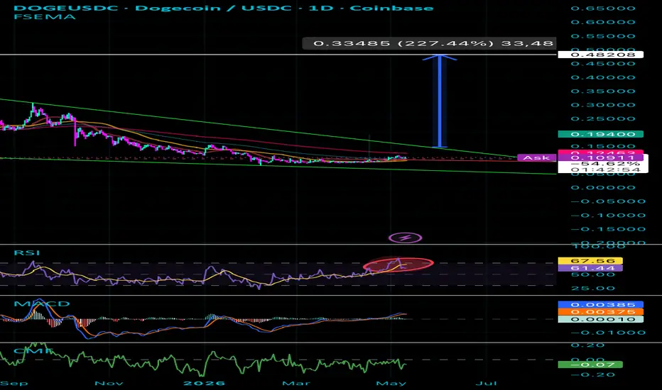The width and height of the screenshot is (662, 390).
Task: Click the 0.65000 price axis label
Action: (603, 9)
